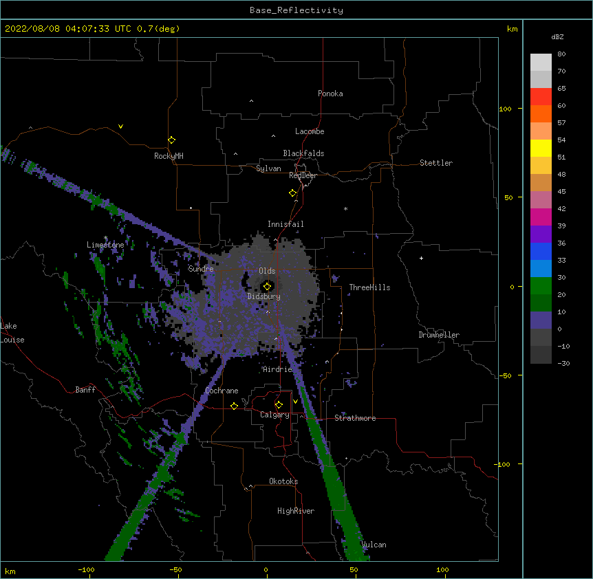Click the Calgary city label
Screen dimensions: 593x579
coord(274,415)
